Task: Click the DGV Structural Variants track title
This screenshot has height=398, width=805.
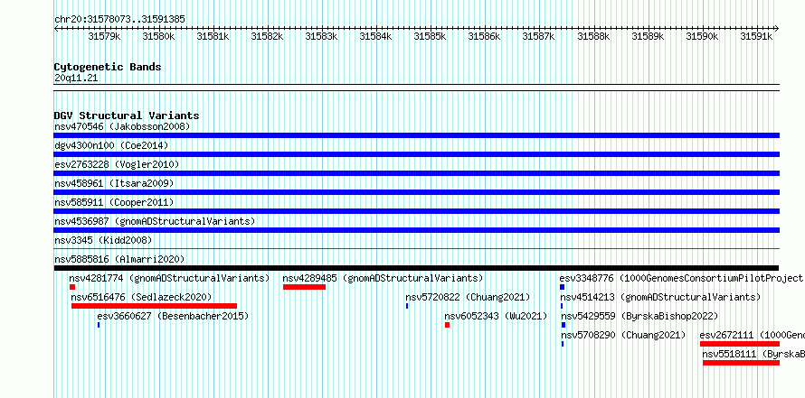Action: [x=127, y=116]
